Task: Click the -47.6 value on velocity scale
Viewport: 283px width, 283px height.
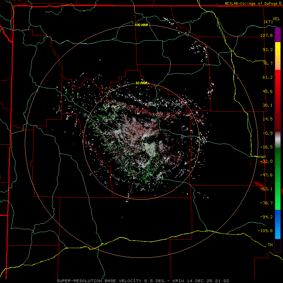Action: 266,175
